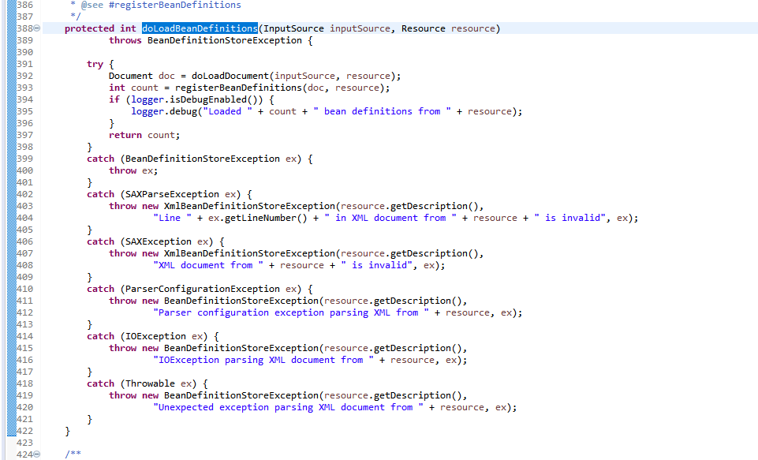Image resolution: width=758 pixels, height=460 pixels.
Task: Click the "XML document from " string on line 408
Action: [x=208, y=266]
